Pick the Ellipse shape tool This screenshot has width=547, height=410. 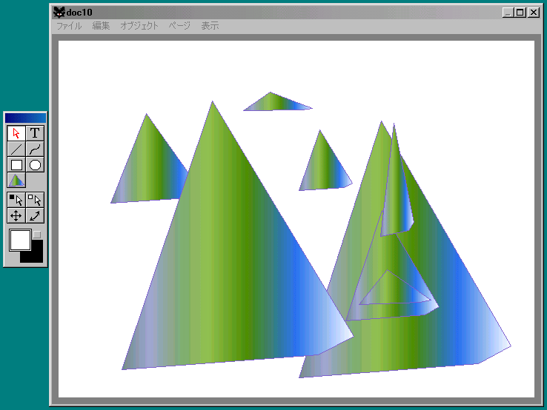point(35,165)
